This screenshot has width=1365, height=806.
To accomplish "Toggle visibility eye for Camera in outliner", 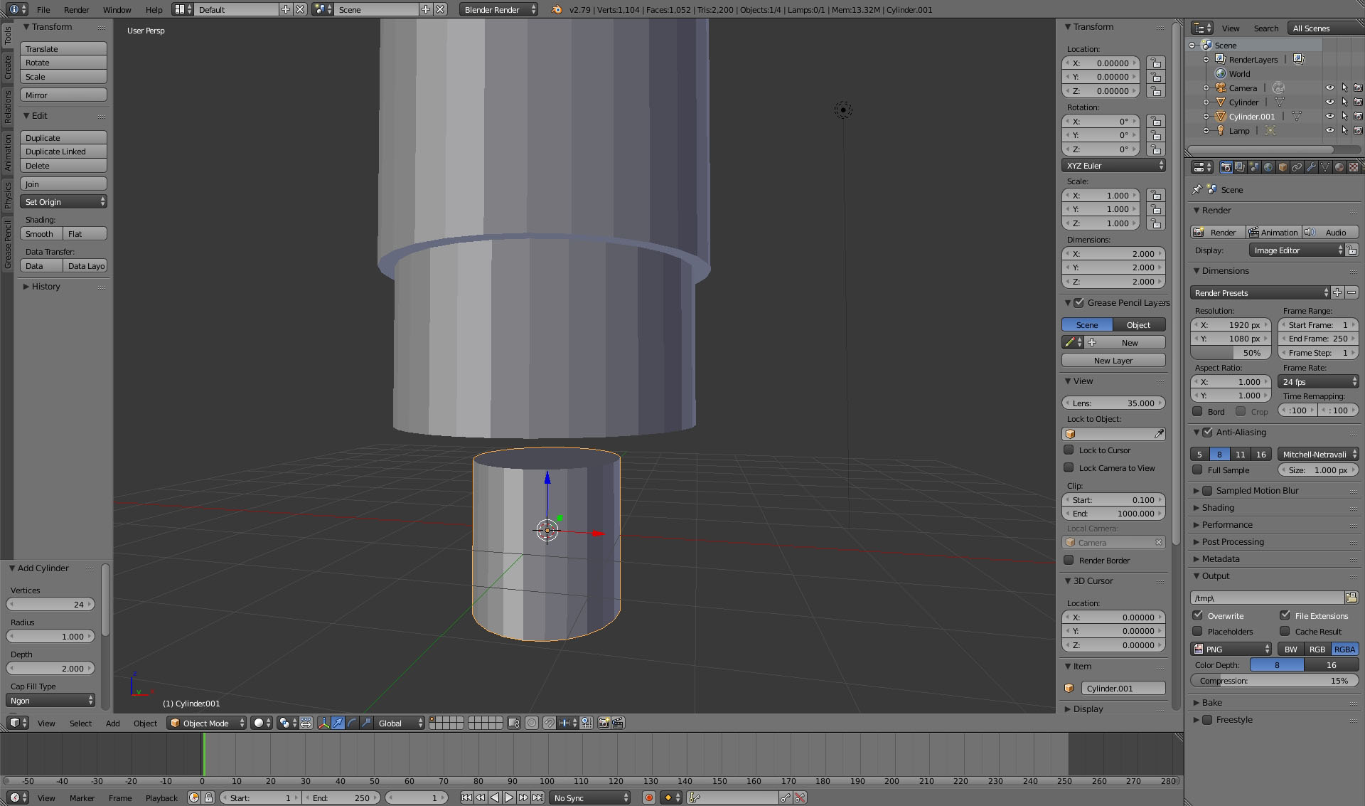I will point(1329,88).
